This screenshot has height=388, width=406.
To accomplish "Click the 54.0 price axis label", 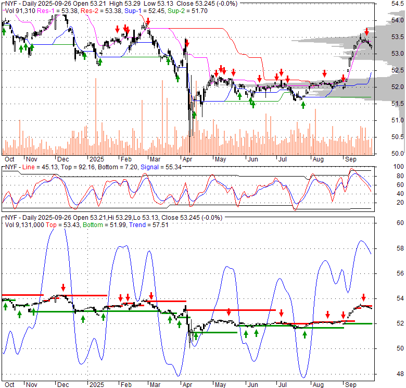I will (398, 20).
